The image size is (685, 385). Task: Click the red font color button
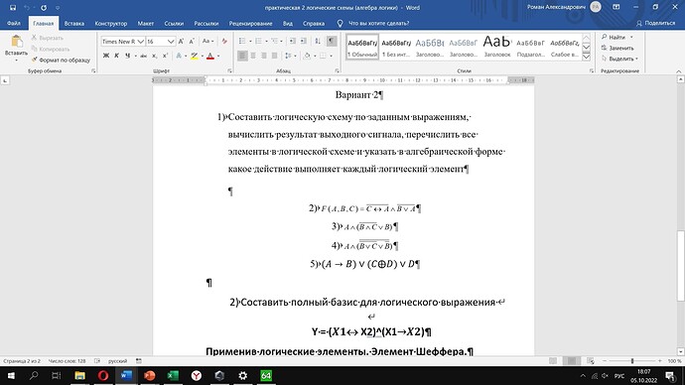pyautogui.click(x=210, y=56)
